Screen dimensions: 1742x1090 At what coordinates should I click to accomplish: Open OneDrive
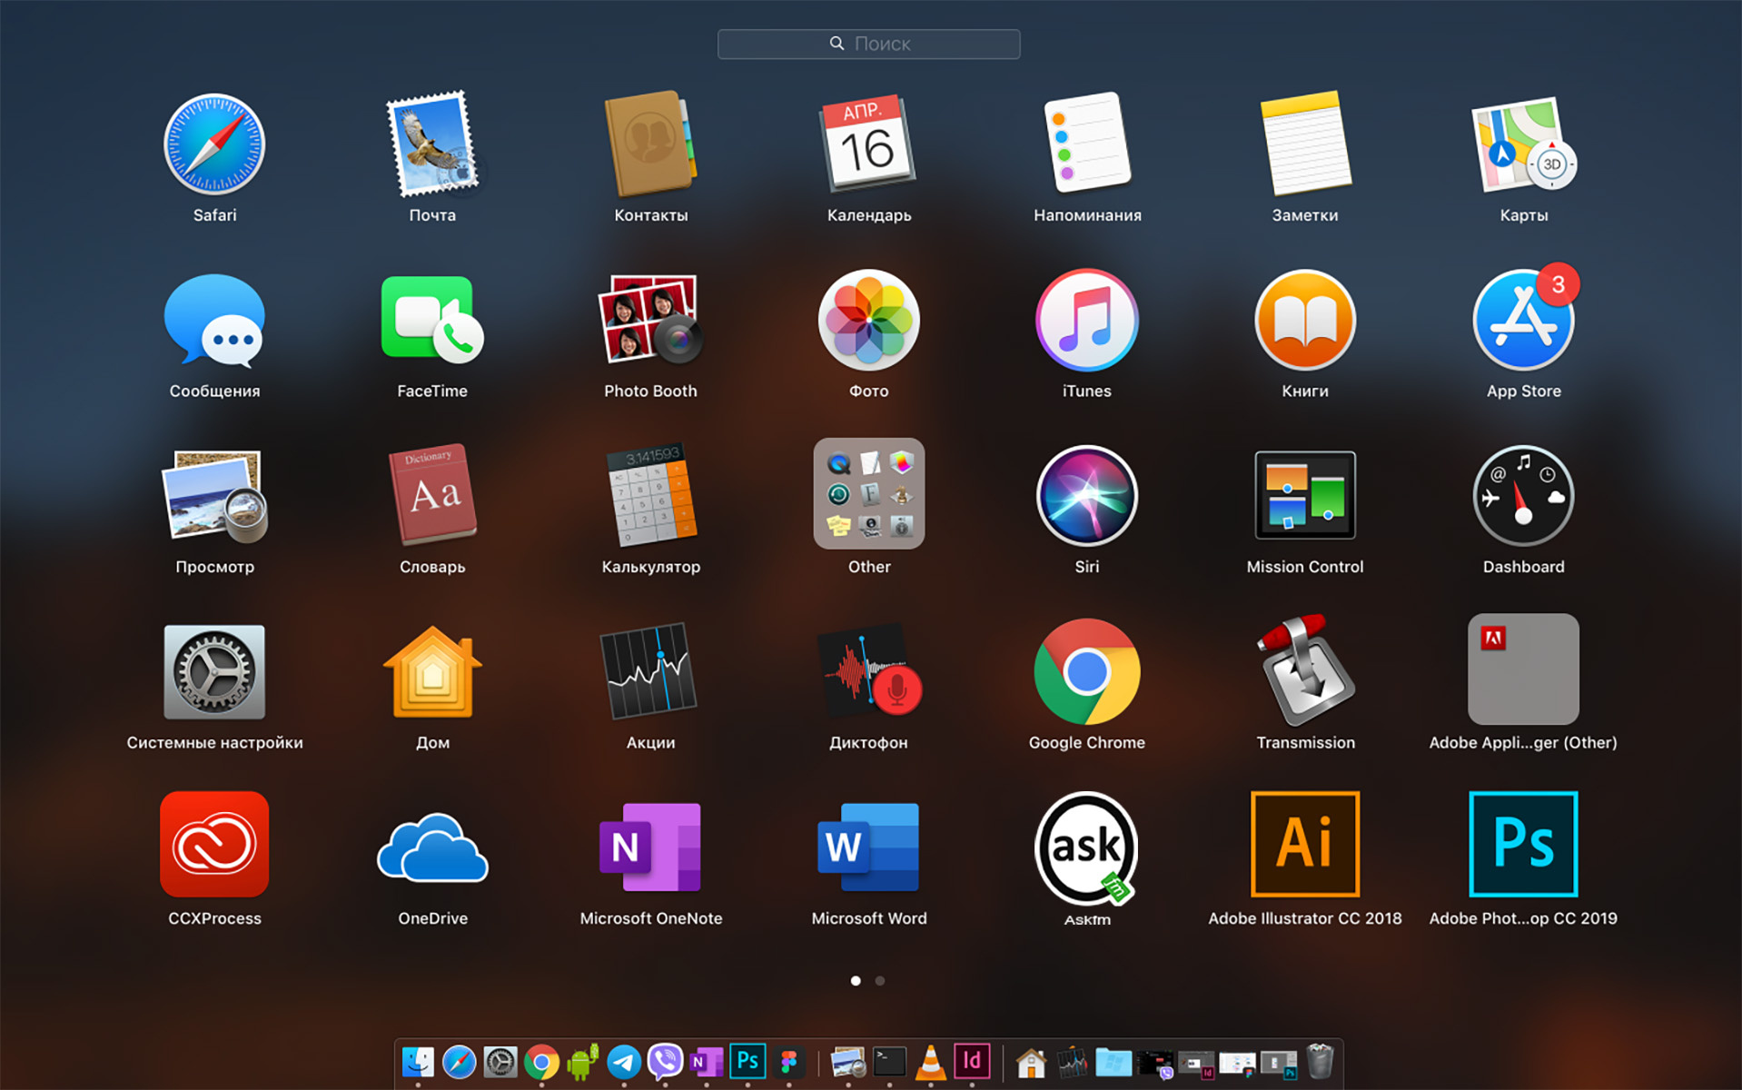(432, 848)
